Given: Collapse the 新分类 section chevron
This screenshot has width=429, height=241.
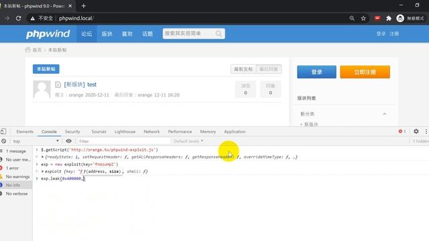Looking at the screenshot, I should pos(384,114).
